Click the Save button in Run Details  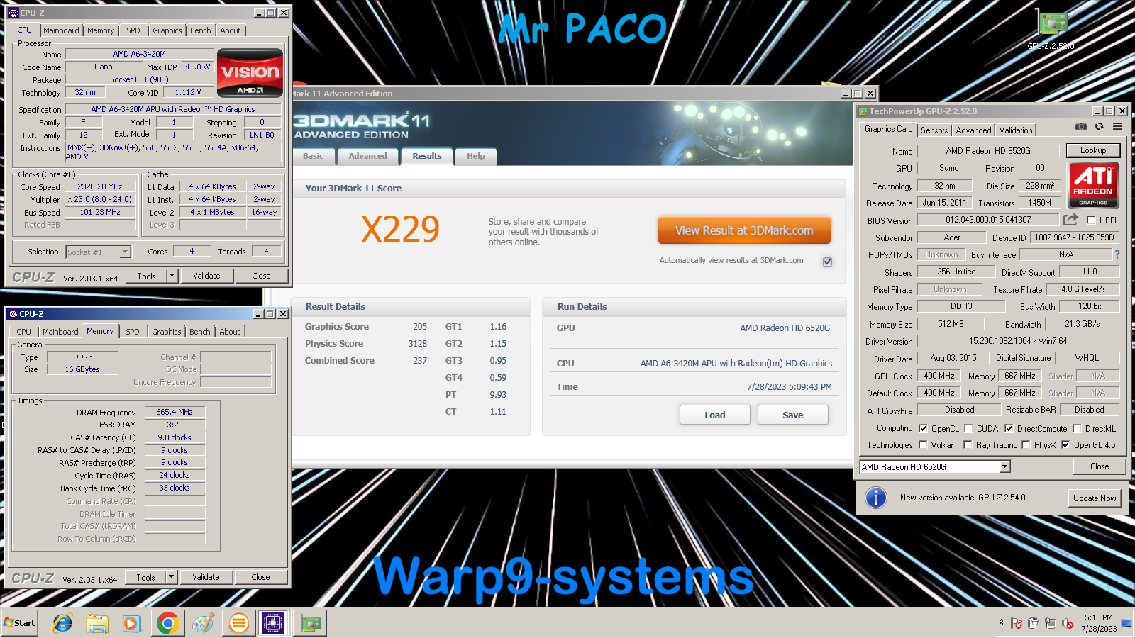click(793, 415)
